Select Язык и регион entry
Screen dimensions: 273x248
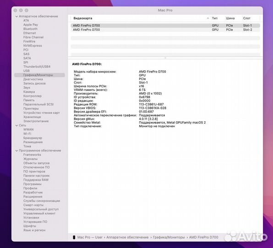pos(34,230)
